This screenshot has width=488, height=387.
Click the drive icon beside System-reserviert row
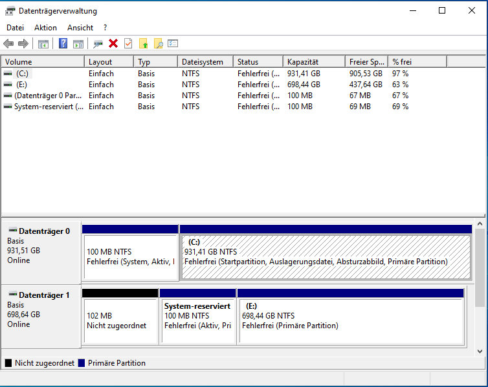8,107
